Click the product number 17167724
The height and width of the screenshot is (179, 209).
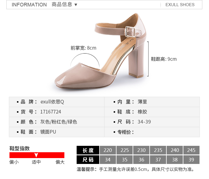tap(51, 112)
